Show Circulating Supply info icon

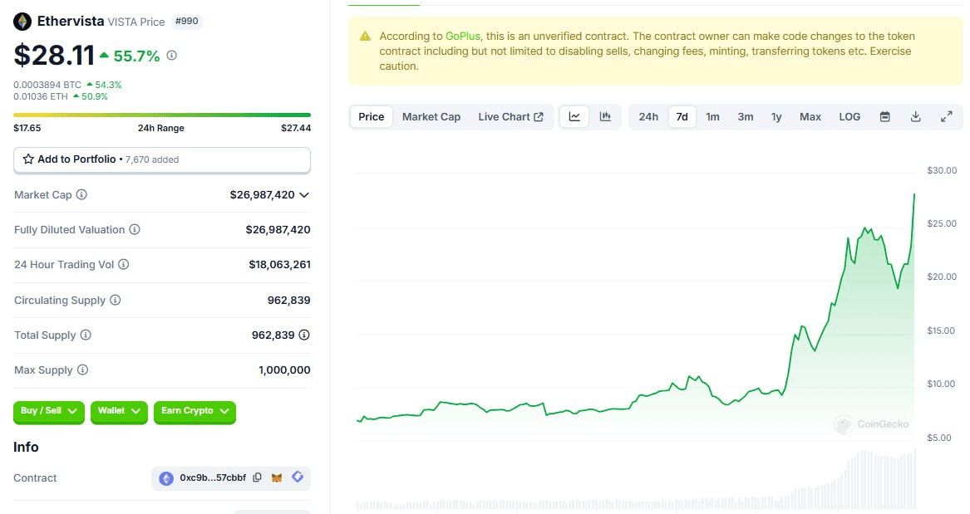115,300
